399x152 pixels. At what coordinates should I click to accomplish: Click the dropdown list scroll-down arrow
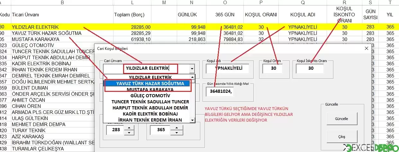pos(193,120)
